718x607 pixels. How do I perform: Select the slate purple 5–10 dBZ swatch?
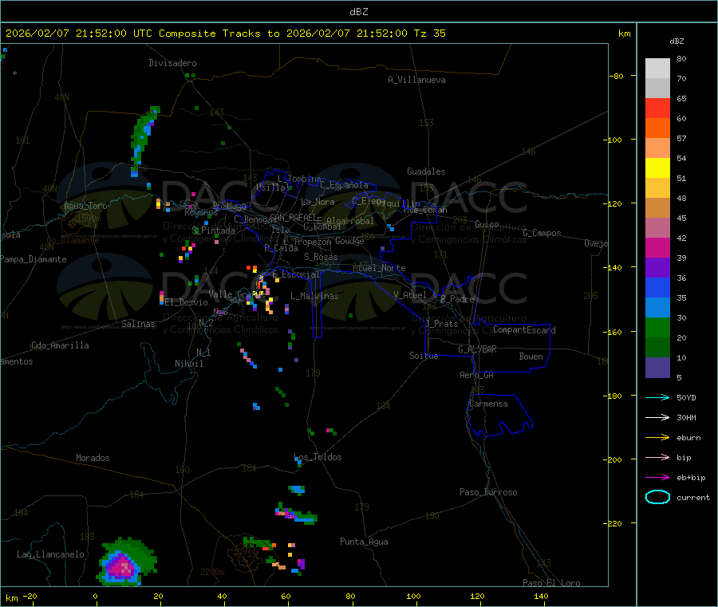click(657, 368)
